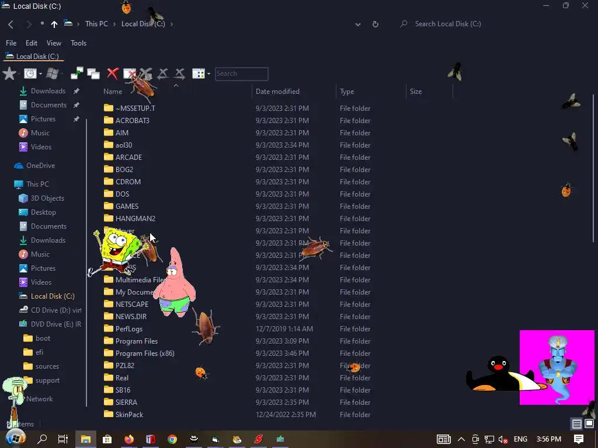Click the overlapping windows toolbar icon
The width and height of the screenshot is (598, 448).
click(93, 73)
